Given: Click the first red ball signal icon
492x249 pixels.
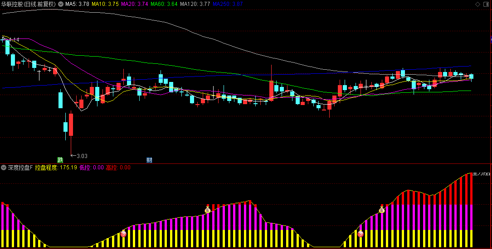Looking at the screenshot, I should click(x=123, y=234).
